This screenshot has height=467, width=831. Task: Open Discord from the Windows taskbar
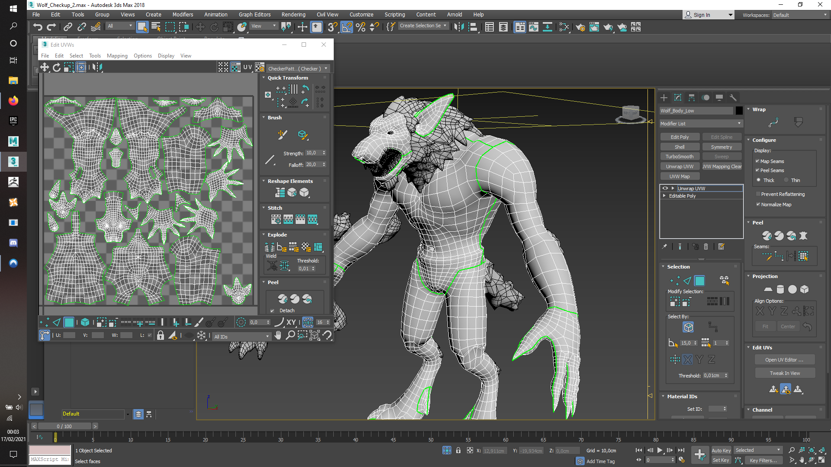[x=13, y=243]
